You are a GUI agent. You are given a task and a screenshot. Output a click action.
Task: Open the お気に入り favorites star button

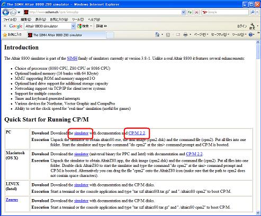click(12, 35)
